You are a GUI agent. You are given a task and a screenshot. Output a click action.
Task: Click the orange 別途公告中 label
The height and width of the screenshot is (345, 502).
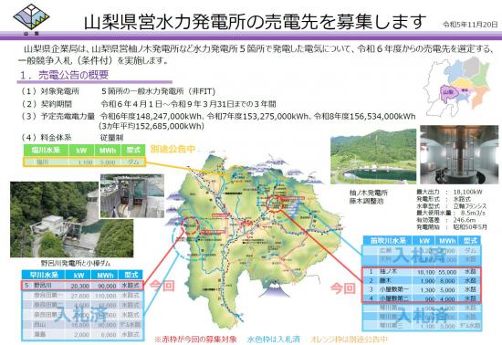click(x=173, y=149)
